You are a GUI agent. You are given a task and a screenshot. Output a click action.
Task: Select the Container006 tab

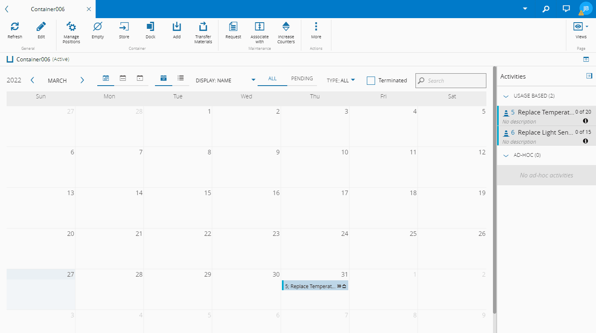tap(48, 9)
